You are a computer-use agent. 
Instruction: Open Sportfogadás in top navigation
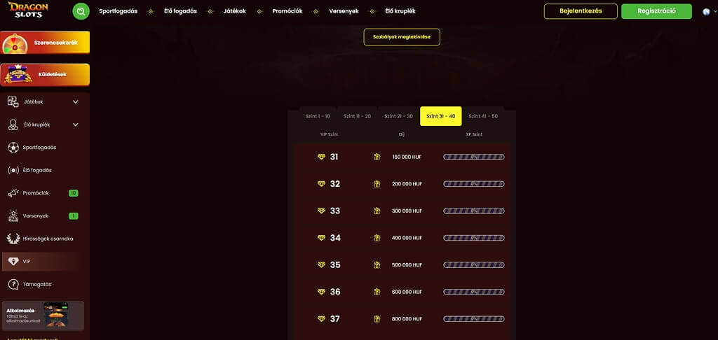(118, 11)
